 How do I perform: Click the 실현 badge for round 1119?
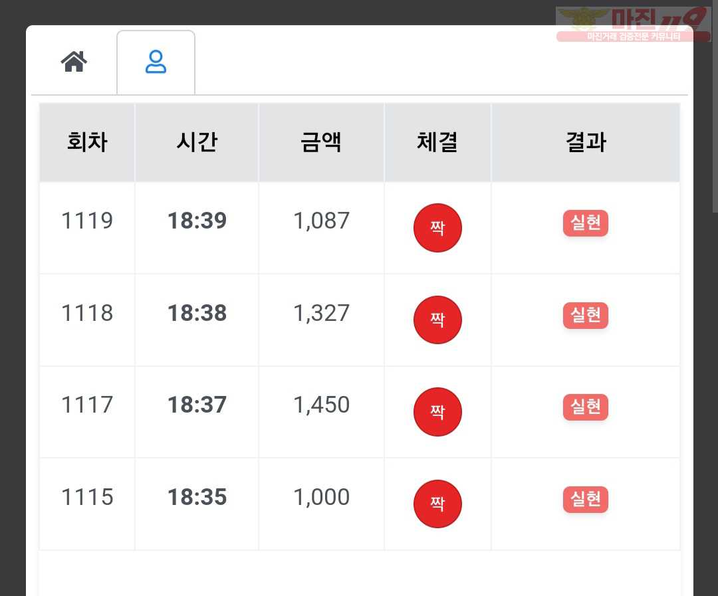coord(585,223)
